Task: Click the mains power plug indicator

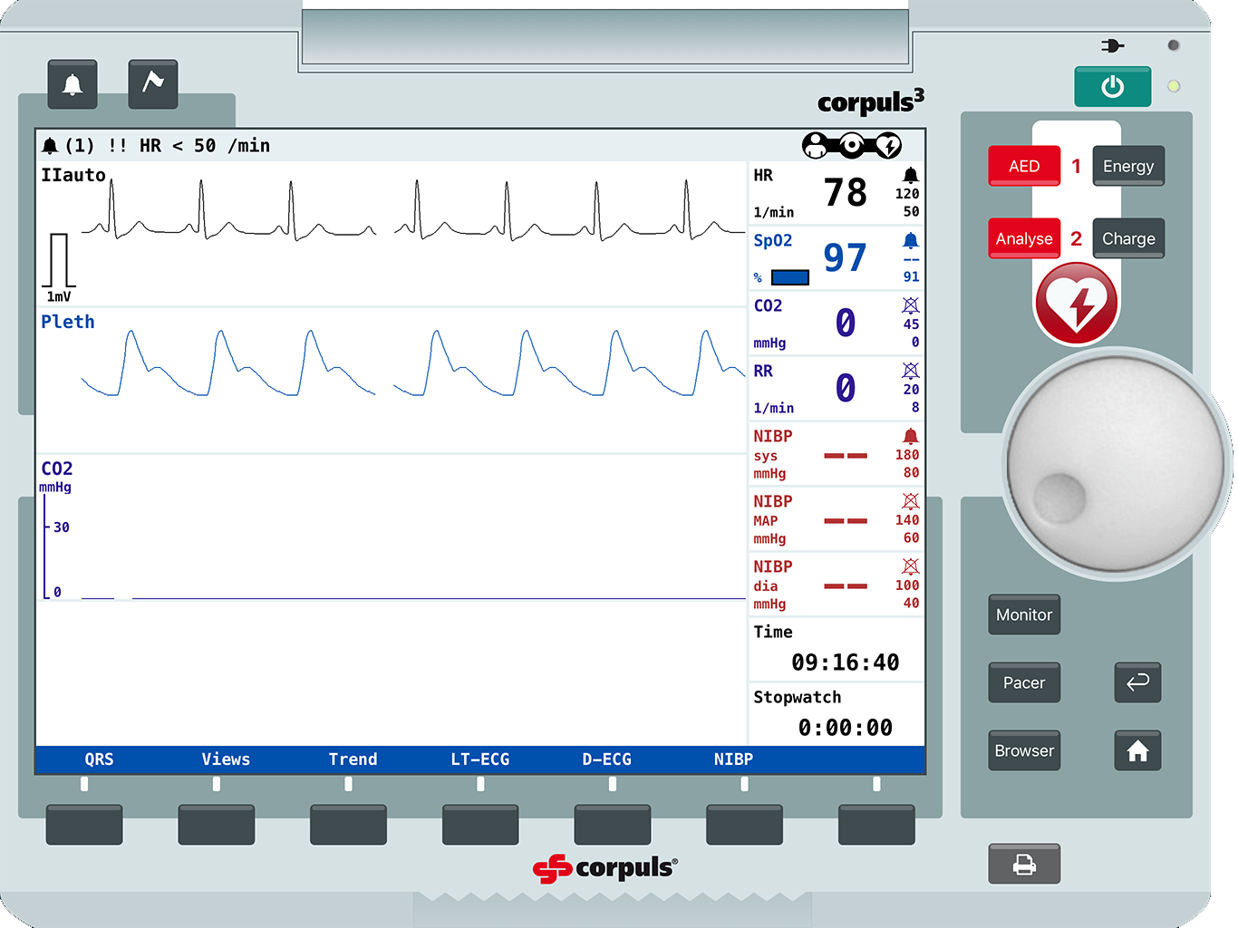Action: (x=1112, y=45)
